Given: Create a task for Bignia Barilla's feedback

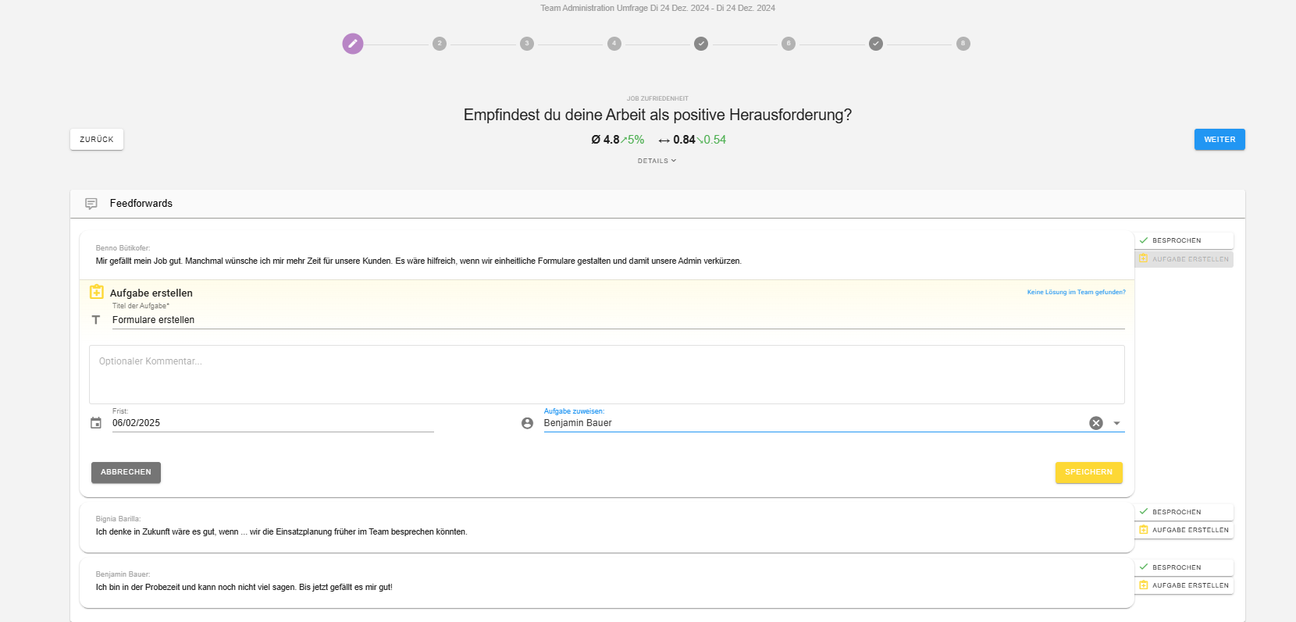Looking at the screenshot, I should point(1184,530).
